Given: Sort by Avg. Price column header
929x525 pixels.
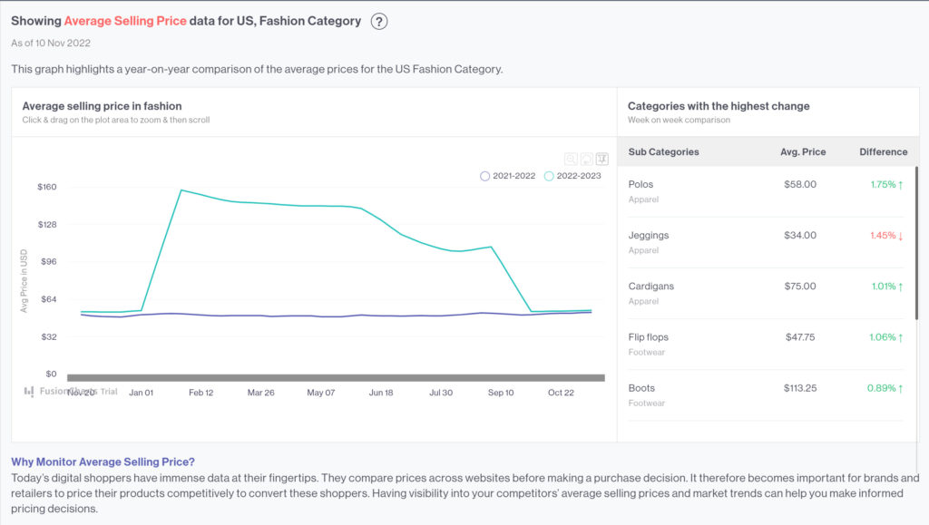Looking at the screenshot, I should point(803,152).
